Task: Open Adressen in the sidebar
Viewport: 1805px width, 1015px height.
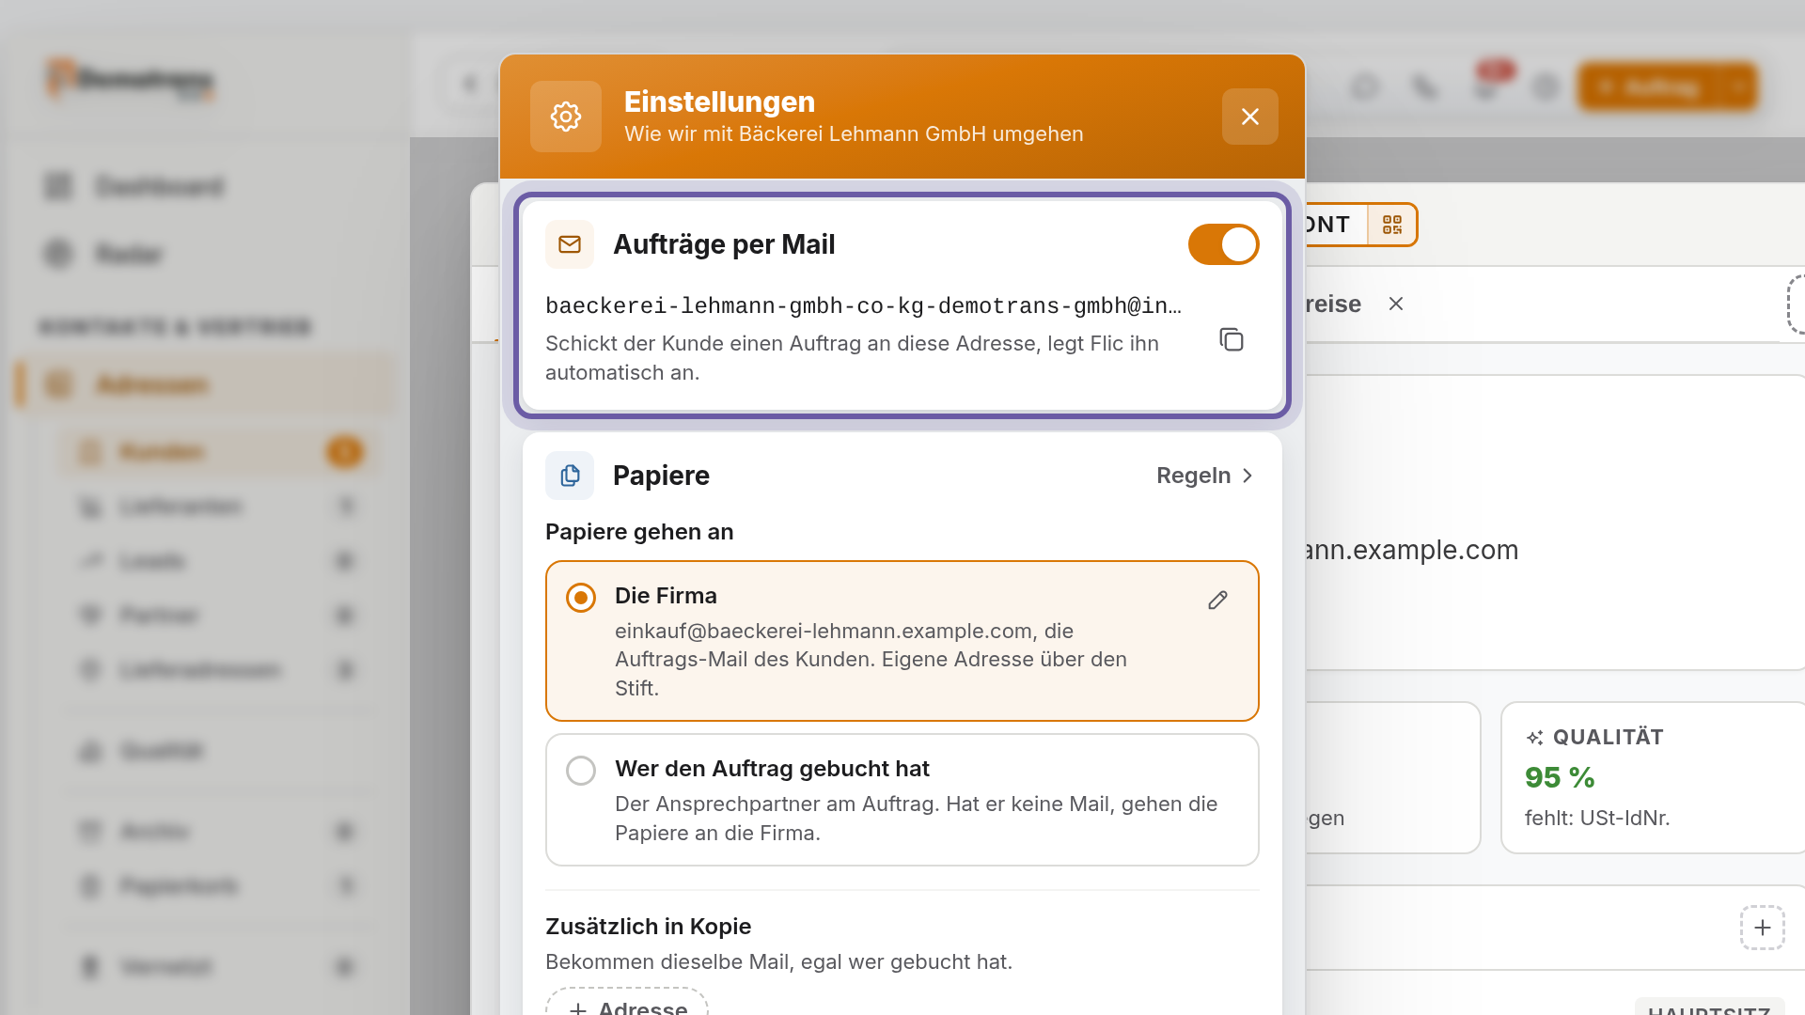Action: [x=207, y=384]
